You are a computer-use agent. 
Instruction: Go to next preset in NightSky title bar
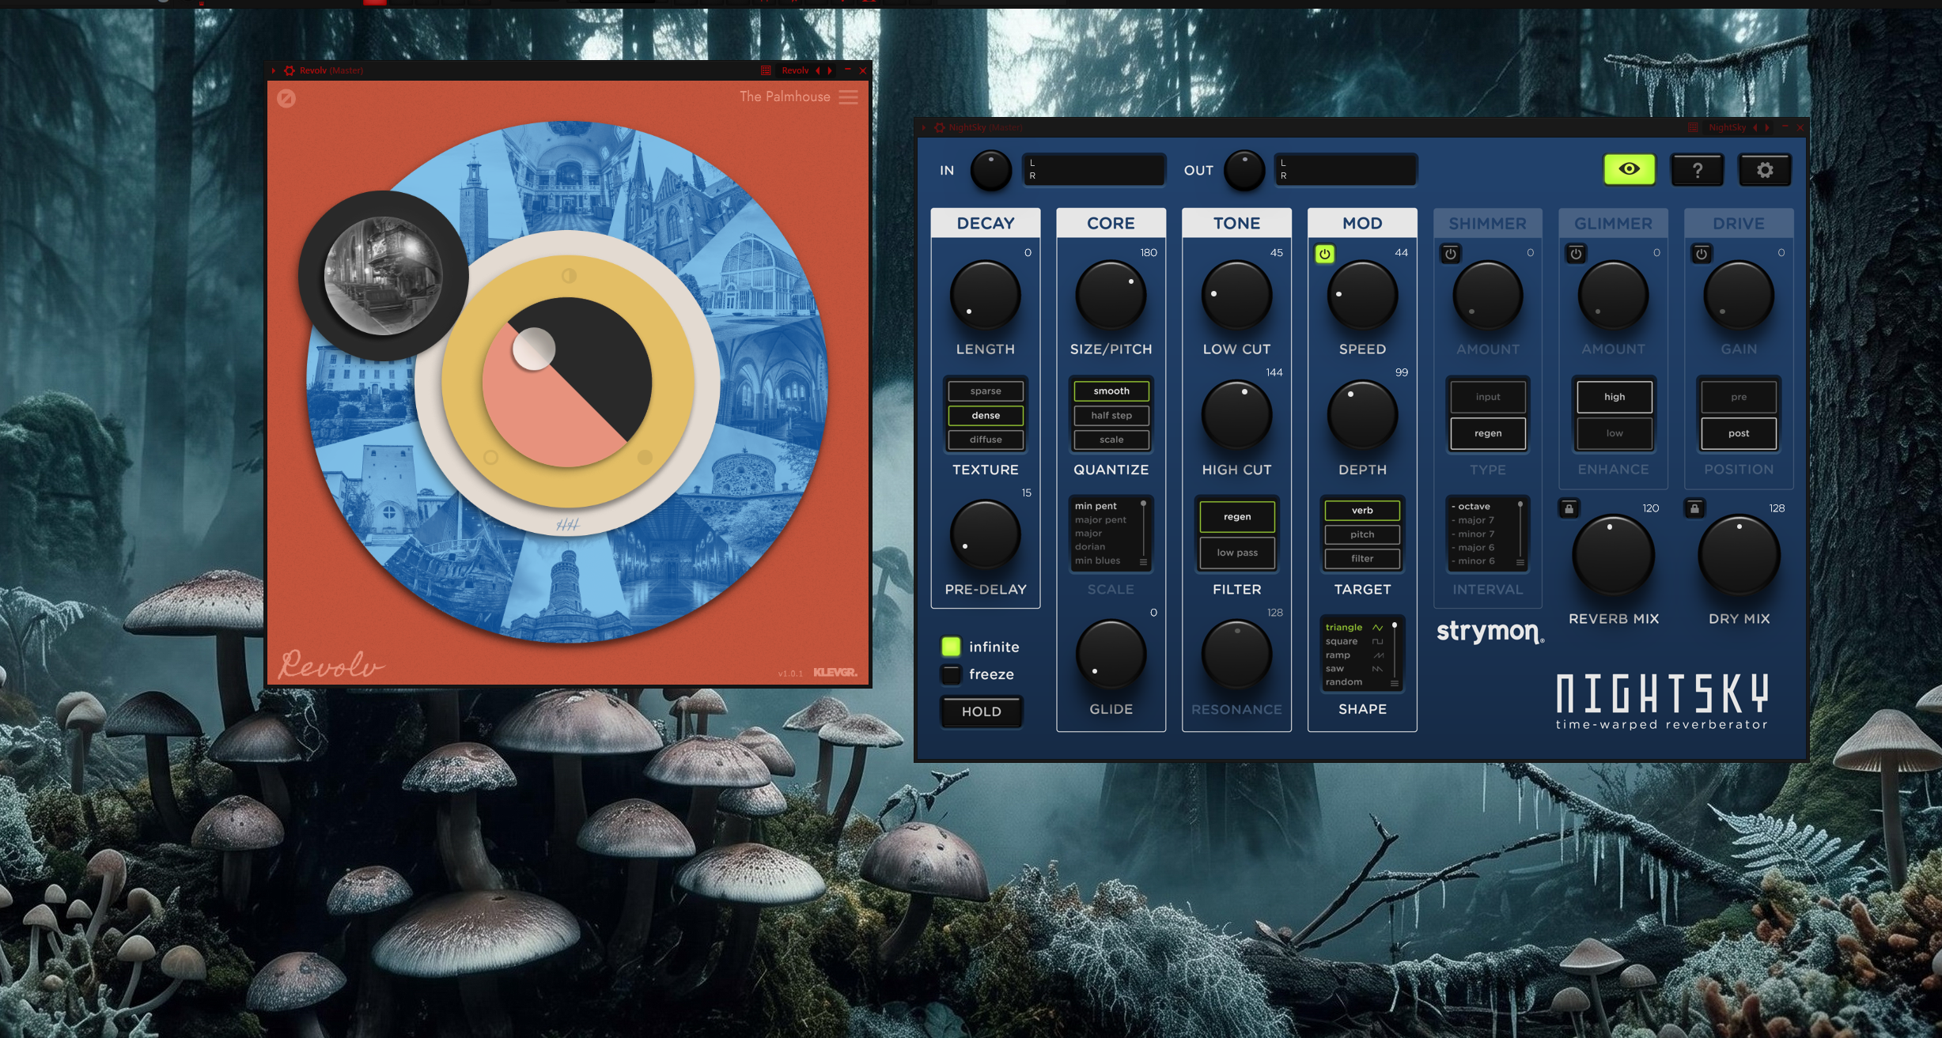point(1767,127)
